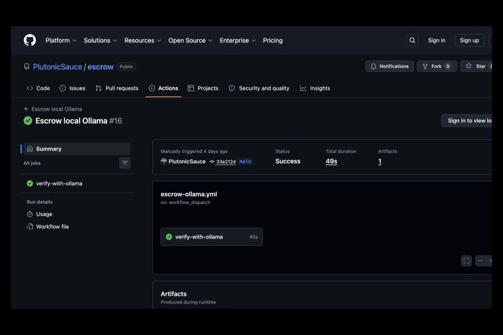Screen dimensions: 503x335
Task: Click the Star button
Action: [476, 66]
